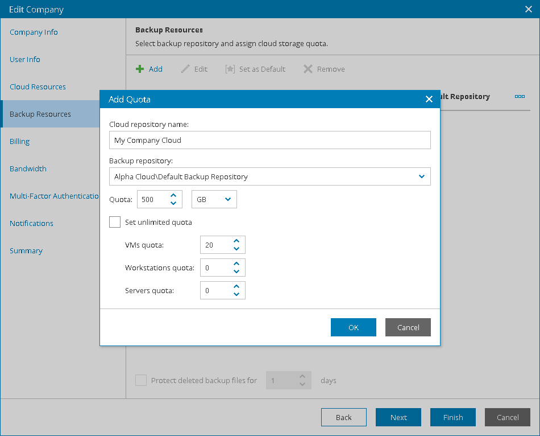540x436 pixels.
Task: Enable the Set unlimited quota checkbox
Action: (x=115, y=222)
